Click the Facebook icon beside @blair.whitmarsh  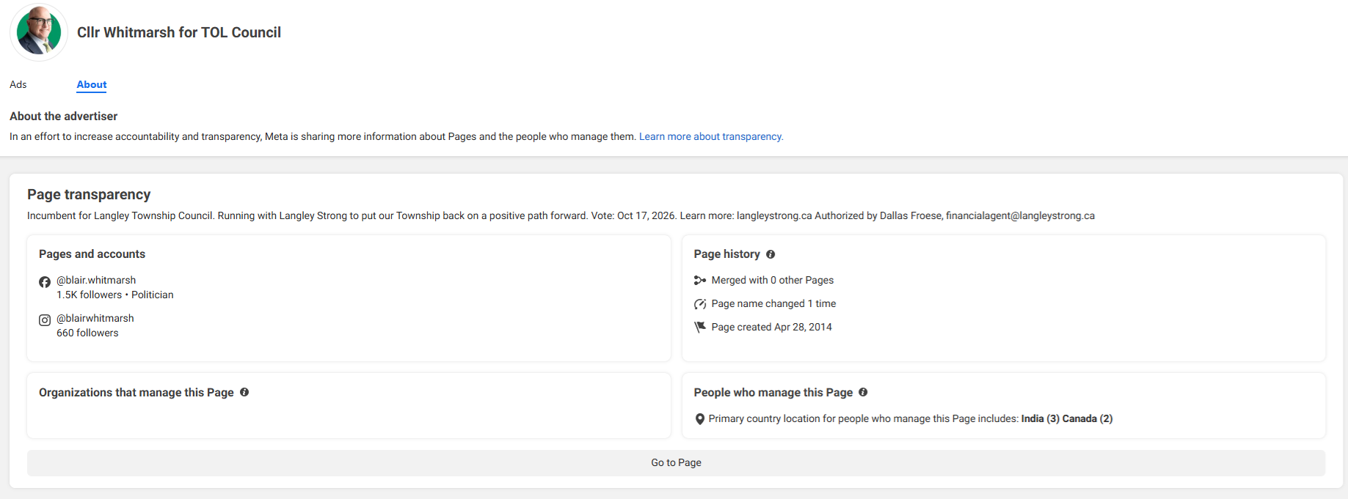45,282
